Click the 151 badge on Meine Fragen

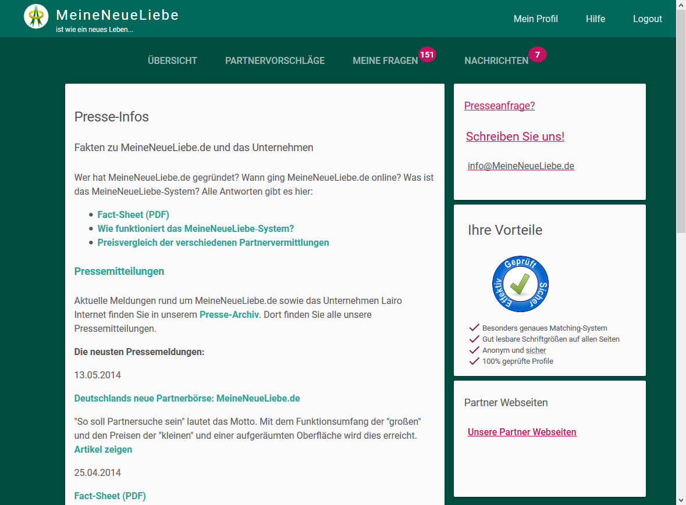point(427,55)
